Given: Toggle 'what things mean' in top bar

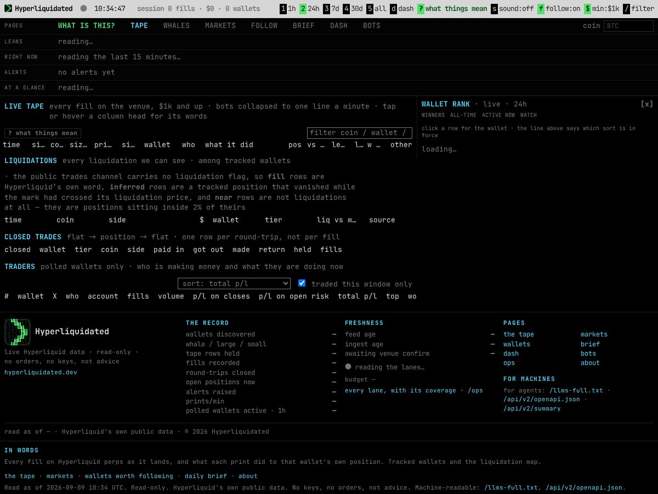Looking at the screenshot, I should click(x=452, y=9).
